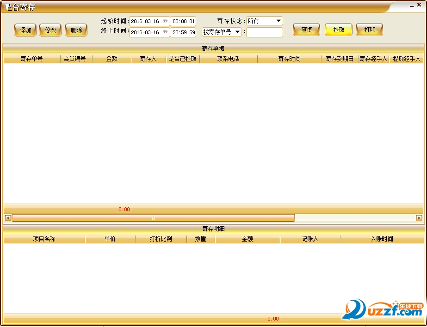This screenshot has width=427, height=327.
Task: Edit the end time 23:59:59 field
Action: tap(183, 32)
